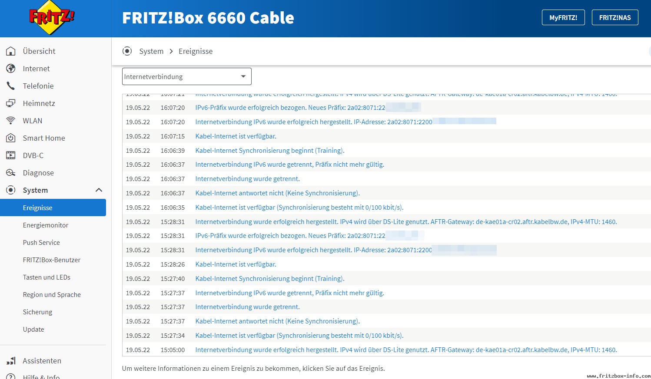Open the 16:06:35 Synchronisierung besteht event
The height and width of the screenshot is (379, 651).
299,208
